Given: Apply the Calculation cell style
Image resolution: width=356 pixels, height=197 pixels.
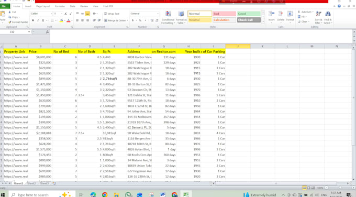Looking at the screenshot, I should tap(224, 20).
